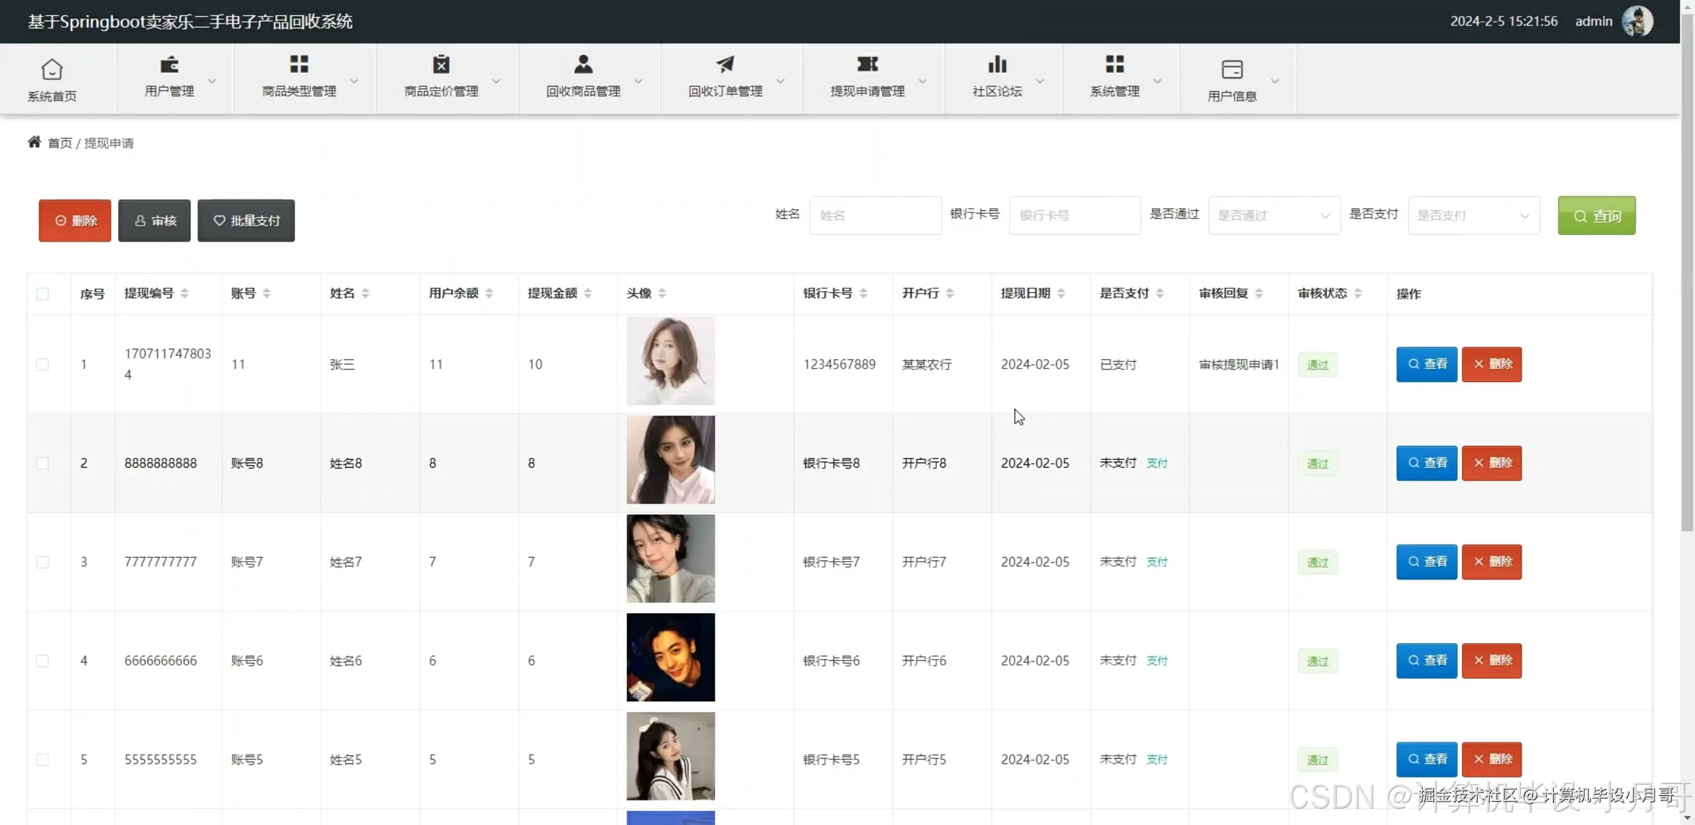
Task: Check the row for 姓名5
Action: 42,760
